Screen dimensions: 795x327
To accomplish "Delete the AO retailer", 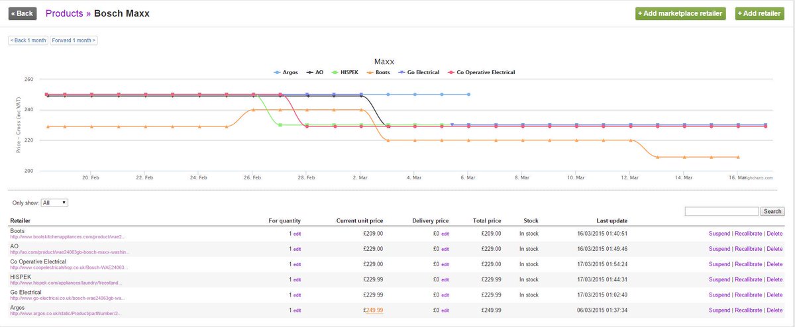I will (774, 248).
